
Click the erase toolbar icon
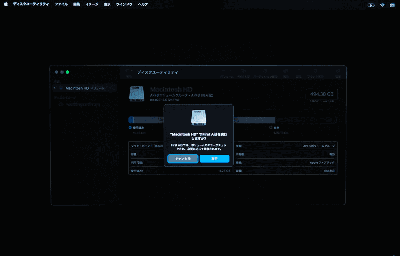pyautogui.click(x=286, y=71)
